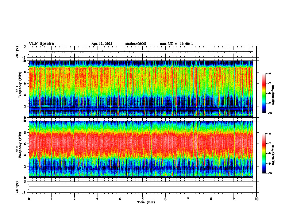
Task: Click the "2" kHz tick on ch.1 axis
Action: (26, 106)
